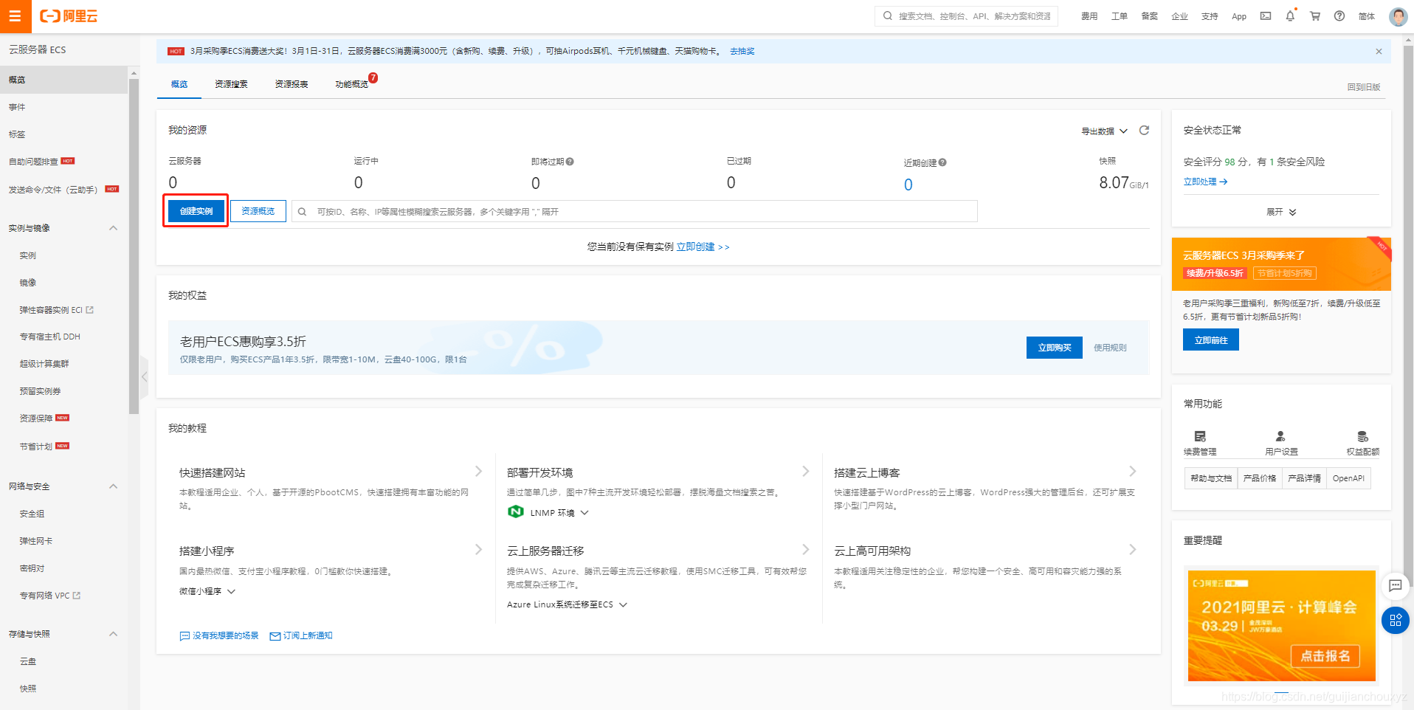Open the shopping cart icon
The image size is (1414, 710).
1315,16
